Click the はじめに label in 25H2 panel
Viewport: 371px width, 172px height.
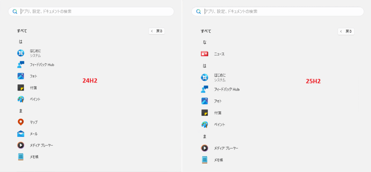click(x=220, y=75)
